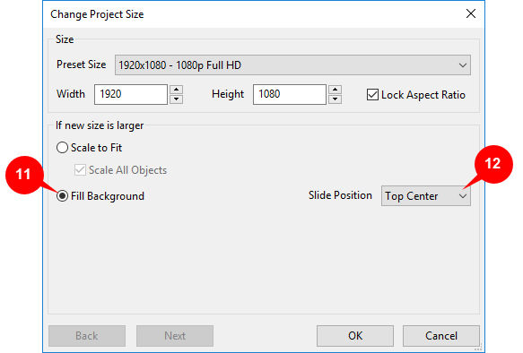The width and height of the screenshot is (523, 353).
Task: Confirm changes with the OK button
Action: 355,336
